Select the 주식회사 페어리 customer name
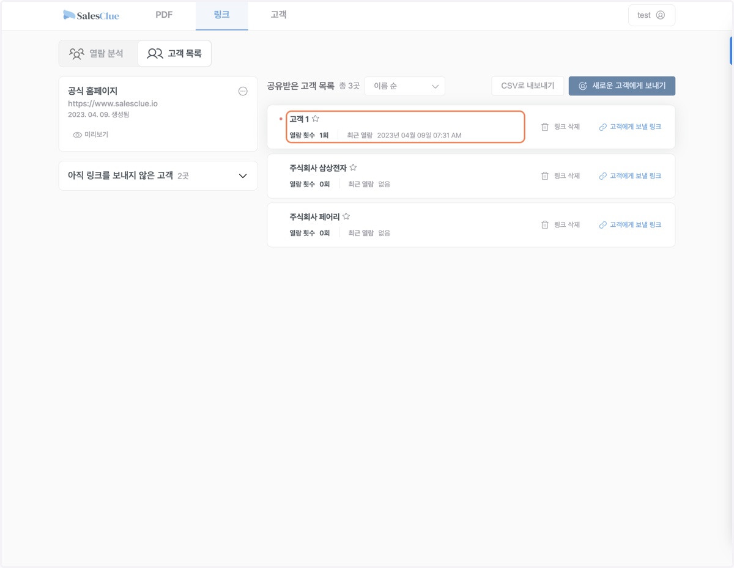The width and height of the screenshot is (734, 568). pos(314,217)
